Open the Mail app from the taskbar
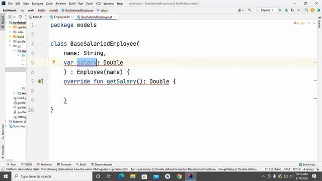The height and width of the screenshot is (181, 322). [x=156, y=176]
